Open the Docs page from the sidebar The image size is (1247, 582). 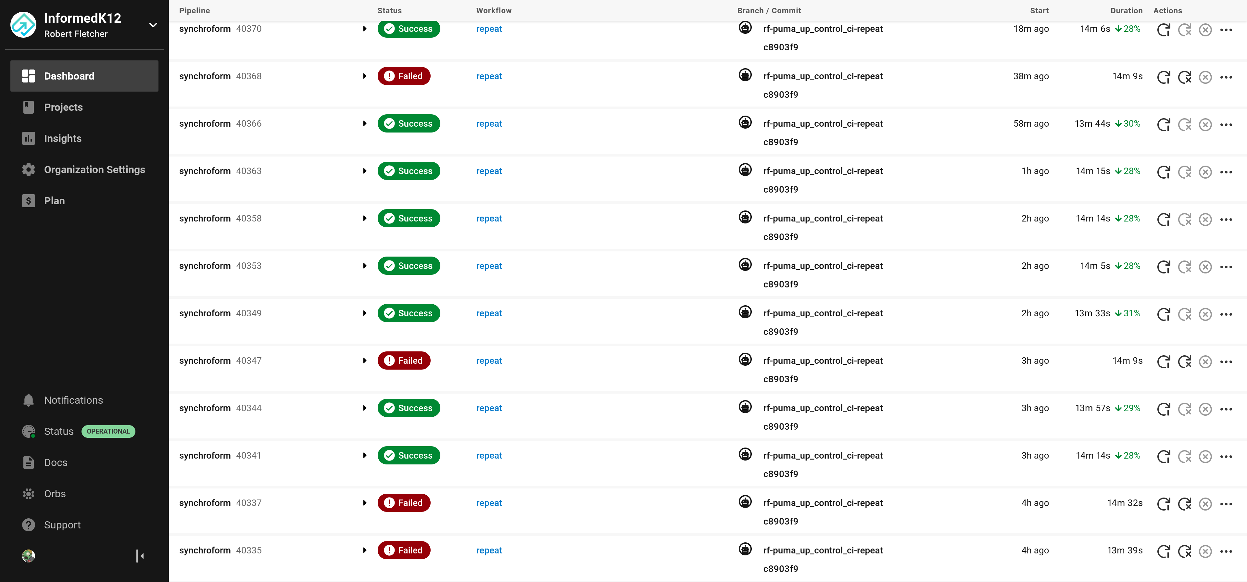point(56,462)
